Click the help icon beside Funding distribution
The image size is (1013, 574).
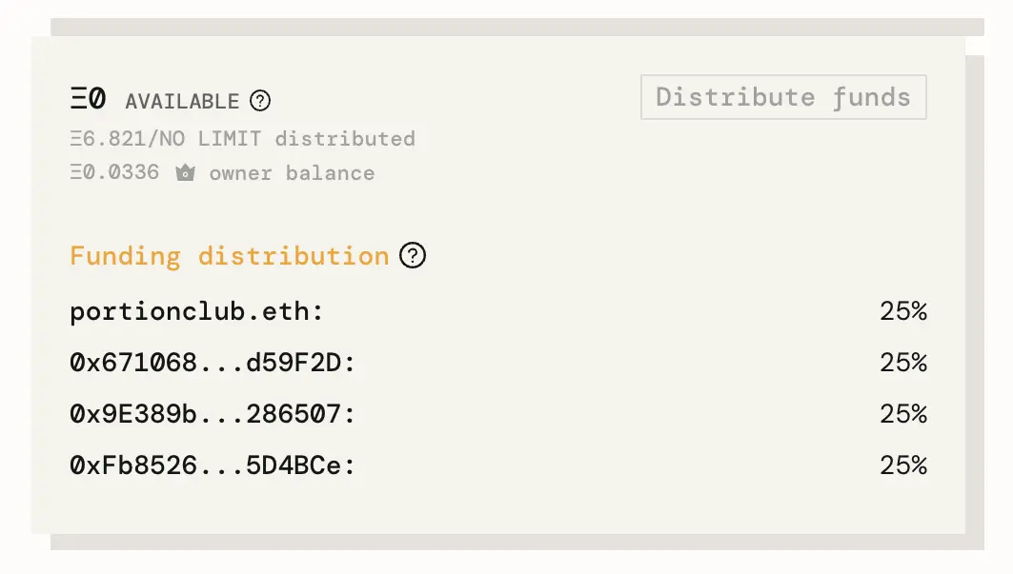point(412,256)
